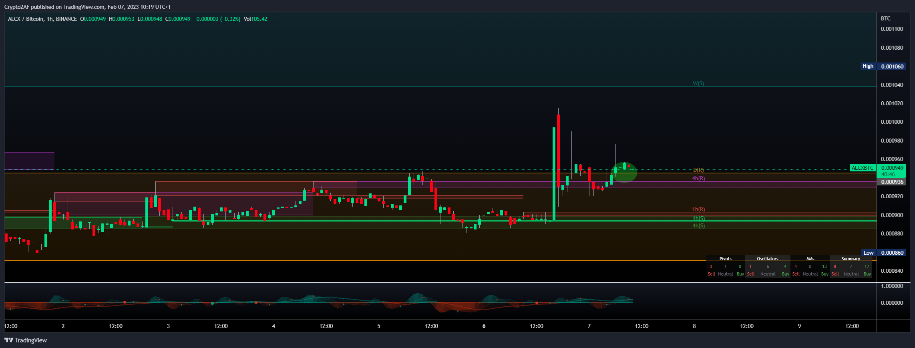Click the Pivots column header
915x348 pixels.
pyautogui.click(x=725, y=259)
